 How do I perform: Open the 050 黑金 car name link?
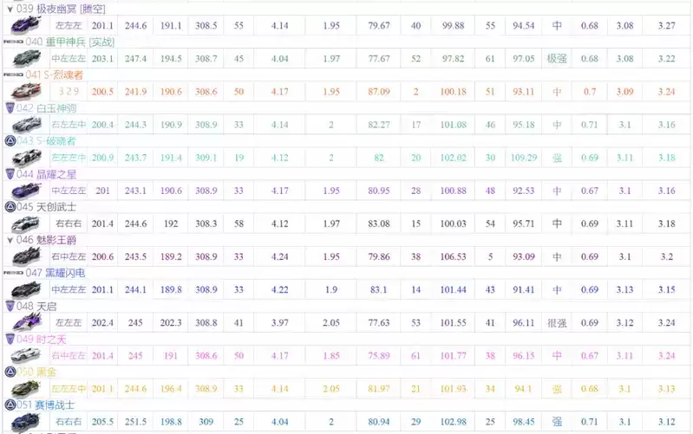(x=47, y=372)
